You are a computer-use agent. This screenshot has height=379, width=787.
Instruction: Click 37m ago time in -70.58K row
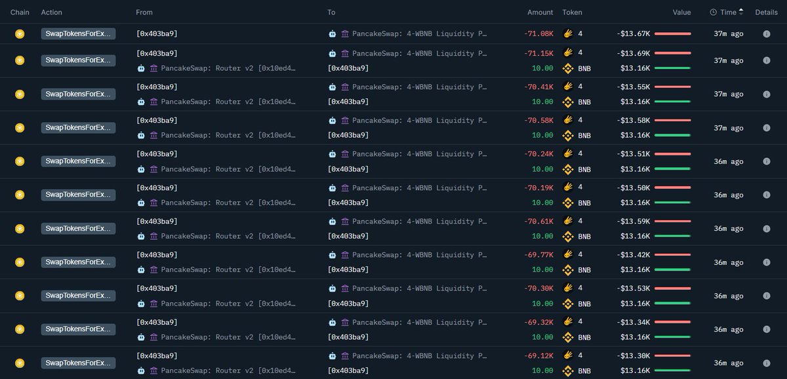pos(729,128)
